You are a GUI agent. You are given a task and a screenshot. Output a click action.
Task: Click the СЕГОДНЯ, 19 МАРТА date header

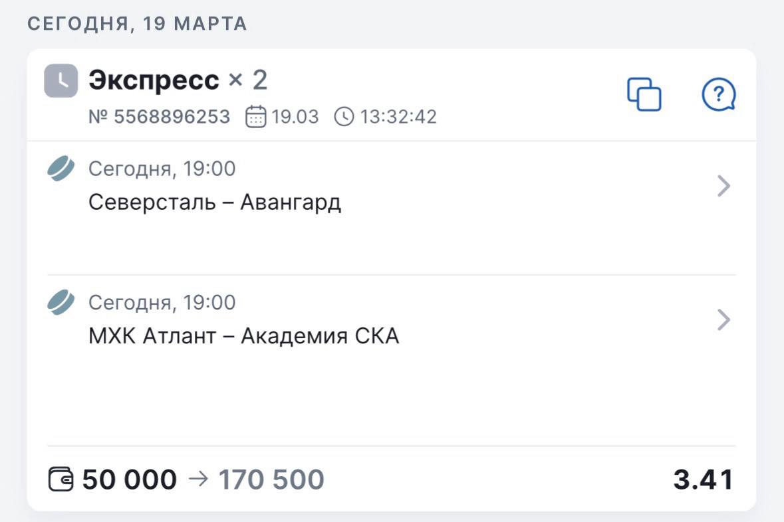(137, 24)
